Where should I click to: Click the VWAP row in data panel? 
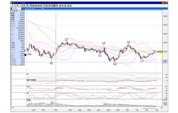point(18,28)
